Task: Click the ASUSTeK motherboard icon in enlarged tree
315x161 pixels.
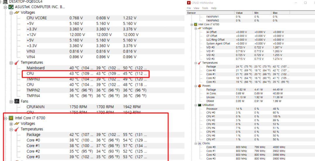Action: (x=11, y=7)
